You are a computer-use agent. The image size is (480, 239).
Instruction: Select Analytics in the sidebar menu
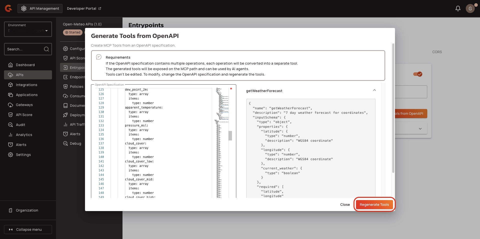click(24, 135)
